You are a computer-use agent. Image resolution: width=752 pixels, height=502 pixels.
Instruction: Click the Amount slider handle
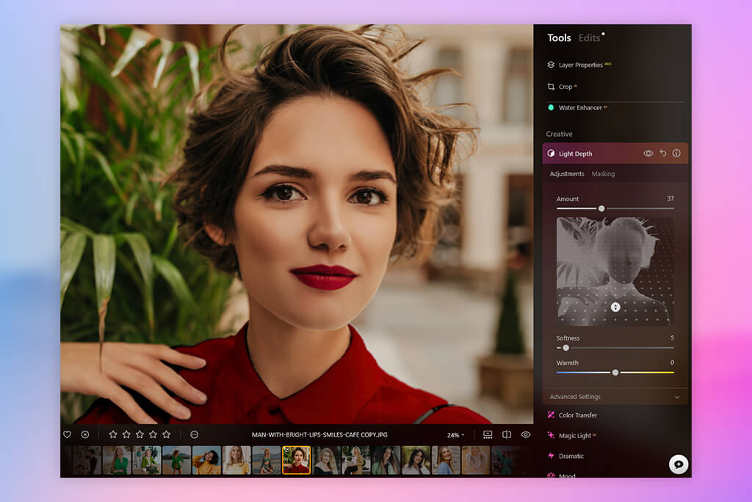tap(601, 208)
